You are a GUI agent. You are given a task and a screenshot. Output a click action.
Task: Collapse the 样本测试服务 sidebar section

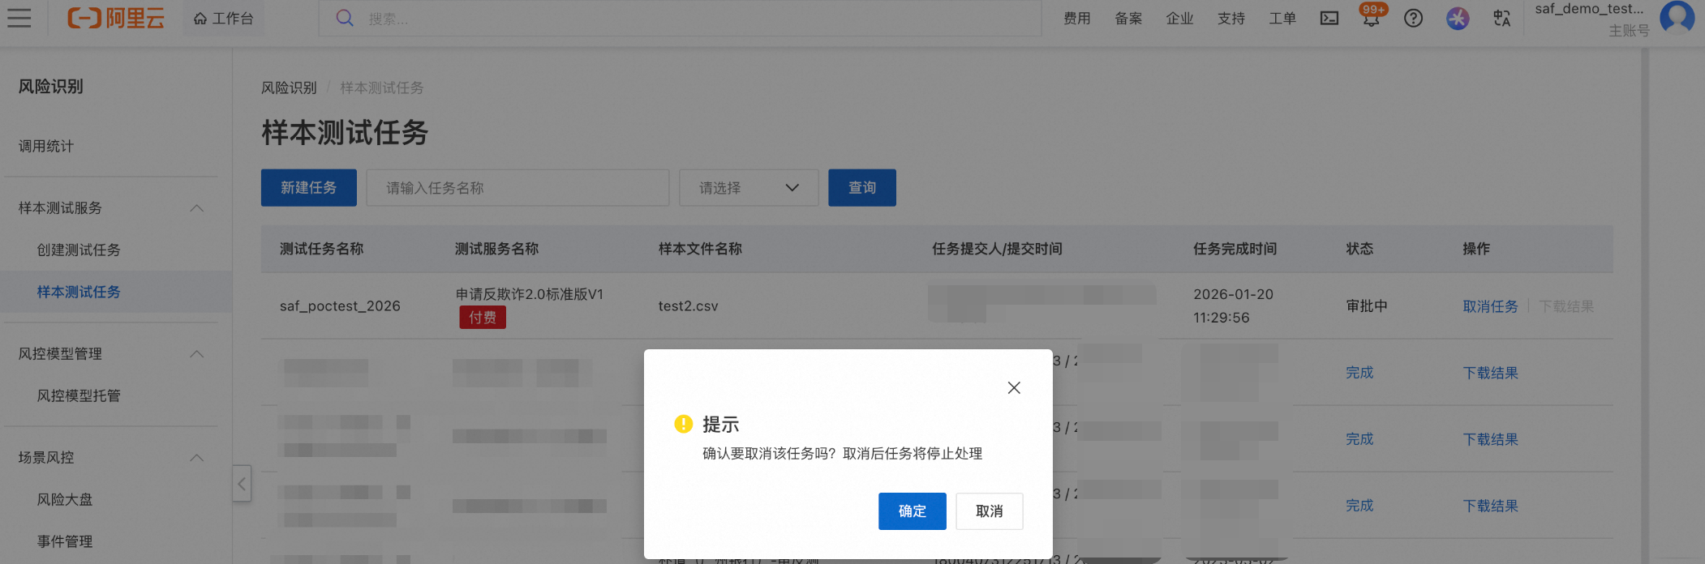tap(196, 208)
